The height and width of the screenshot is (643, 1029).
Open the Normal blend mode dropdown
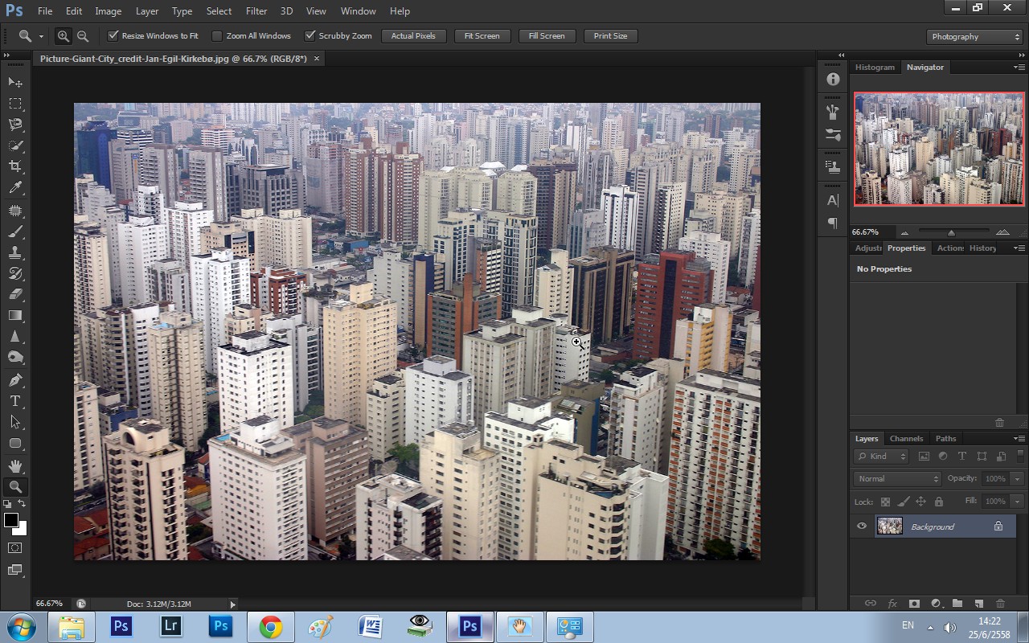(897, 479)
